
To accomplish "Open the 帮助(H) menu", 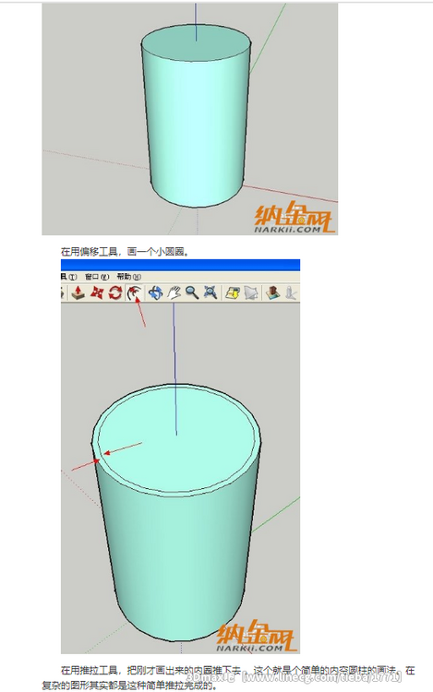I will pyautogui.click(x=129, y=277).
